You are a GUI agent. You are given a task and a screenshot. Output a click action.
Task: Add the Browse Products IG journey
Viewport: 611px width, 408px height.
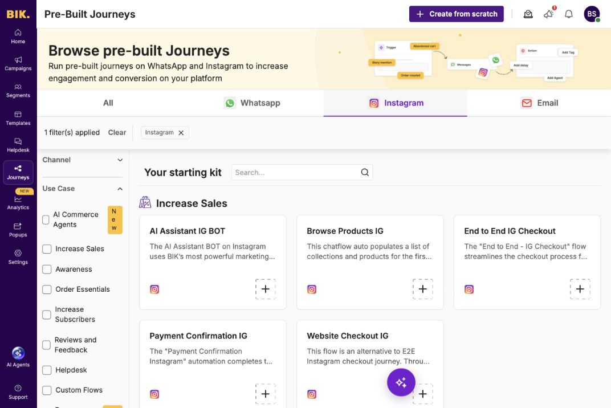coord(422,289)
